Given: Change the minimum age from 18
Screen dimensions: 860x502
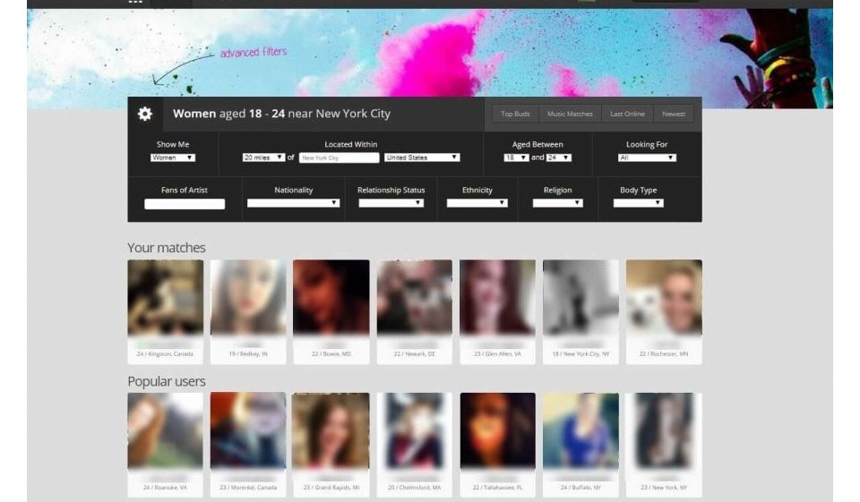Looking at the screenshot, I should (516, 157).
